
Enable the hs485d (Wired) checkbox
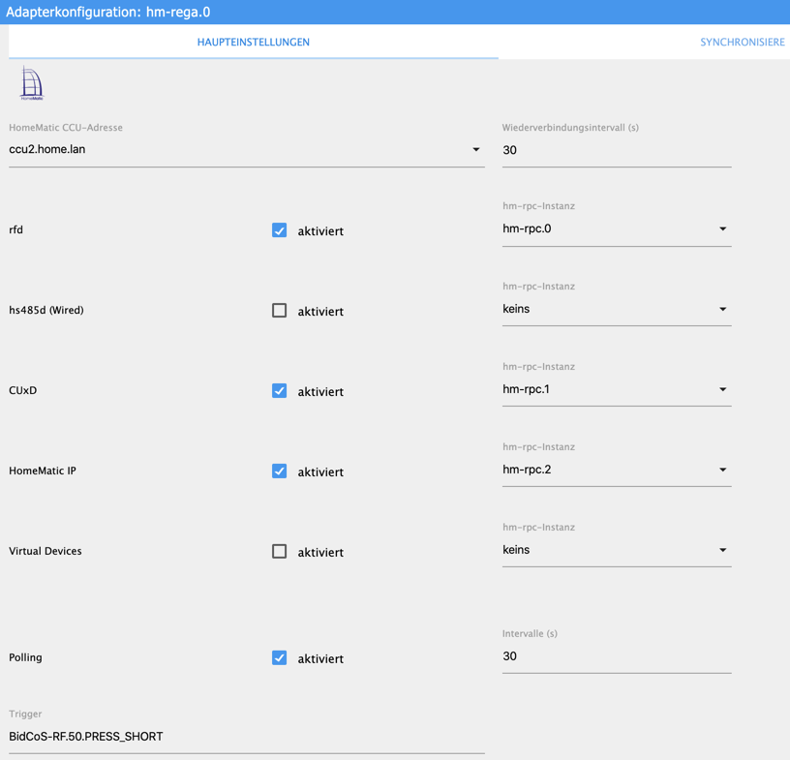click(x=279, y=311)
